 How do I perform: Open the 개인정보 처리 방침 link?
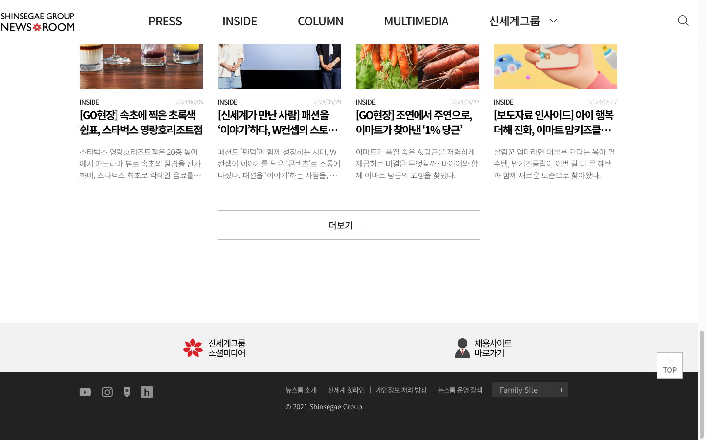pyautogui.click(x=401, y=390)
